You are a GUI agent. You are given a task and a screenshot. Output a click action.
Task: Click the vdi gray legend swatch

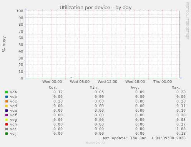pyautogui.click(x=7, y=129)
